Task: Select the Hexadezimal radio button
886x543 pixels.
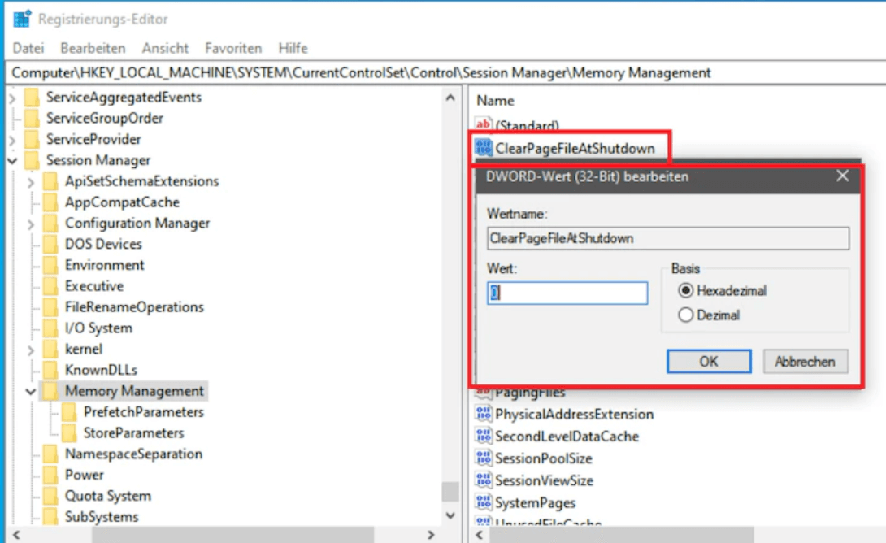Action: click(685, 290)
